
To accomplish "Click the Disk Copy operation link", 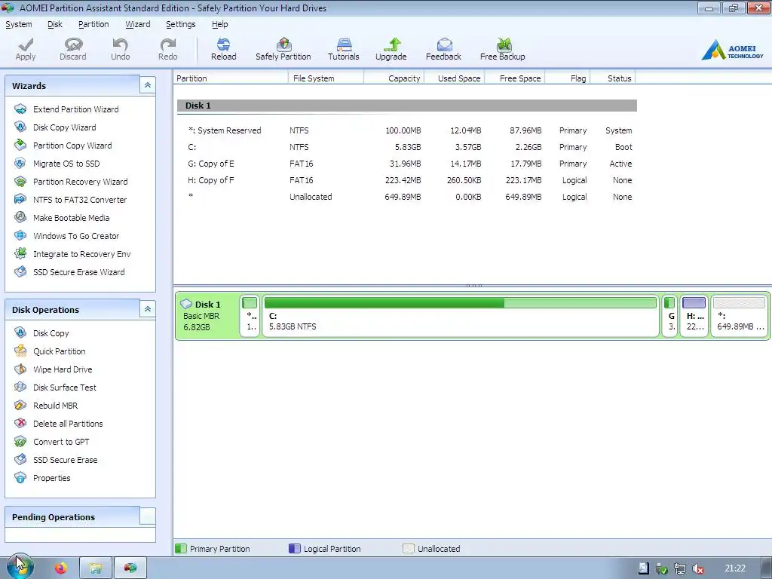I will (x=51, y=333).
